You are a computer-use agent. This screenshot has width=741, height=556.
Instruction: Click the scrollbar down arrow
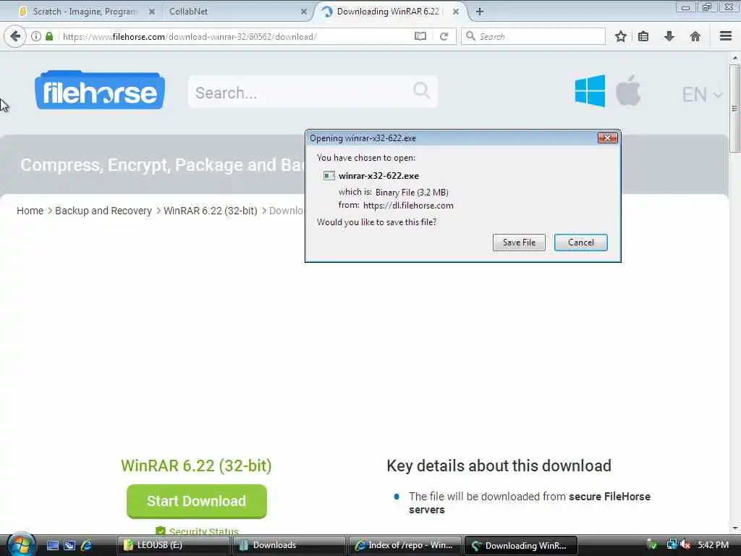[x=735, y=528]
